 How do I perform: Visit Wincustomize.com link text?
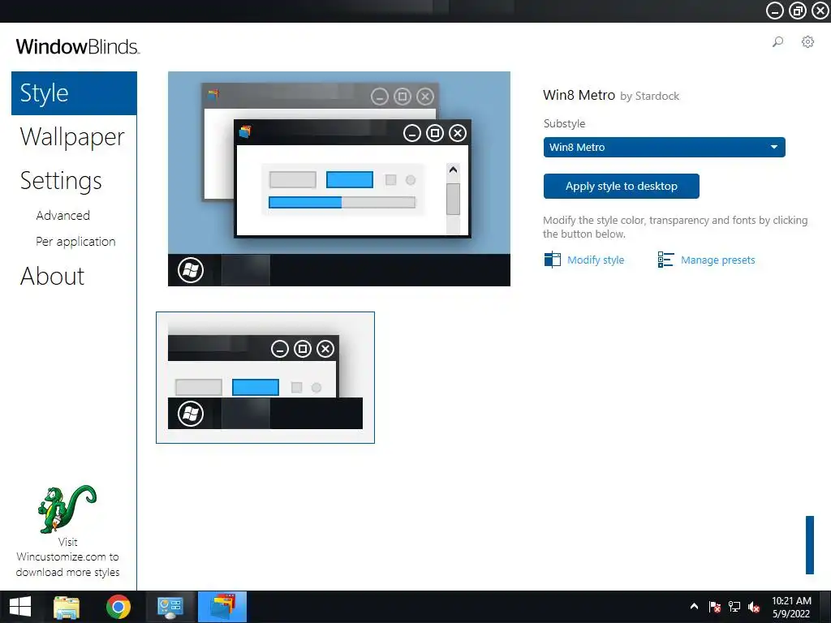coord(67,556)
